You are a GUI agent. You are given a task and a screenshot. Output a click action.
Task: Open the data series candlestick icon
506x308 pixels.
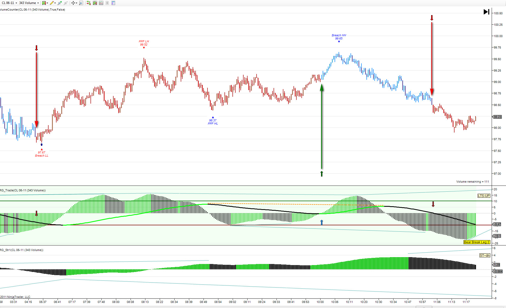click(95, 3)
